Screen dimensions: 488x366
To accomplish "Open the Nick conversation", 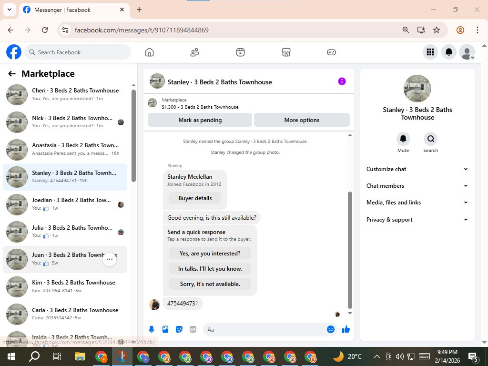I will [x=65, y=122].
